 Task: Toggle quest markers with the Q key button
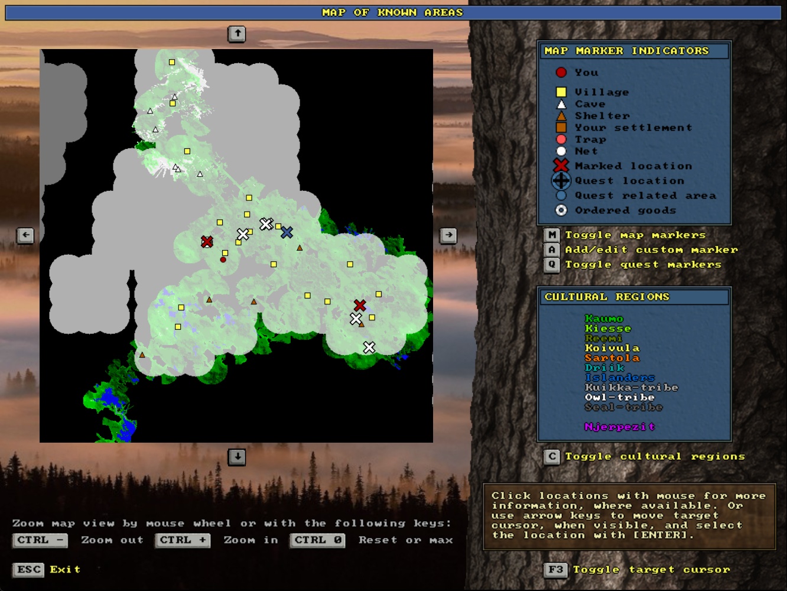tap(552, 265)
